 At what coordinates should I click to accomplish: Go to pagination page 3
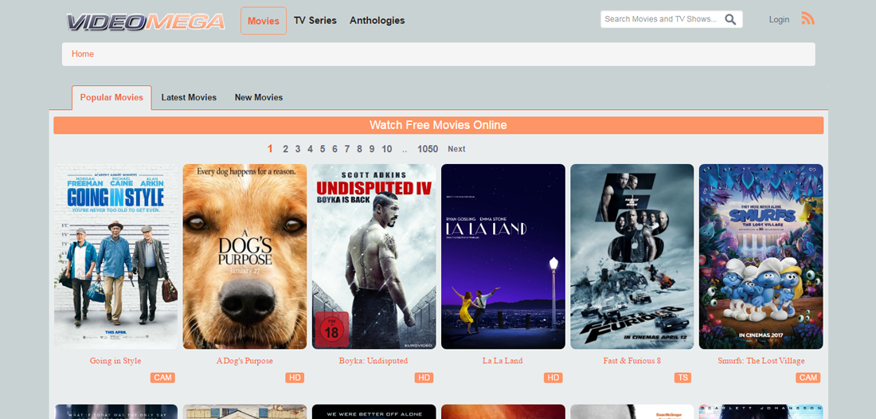[x=298, y=149]
